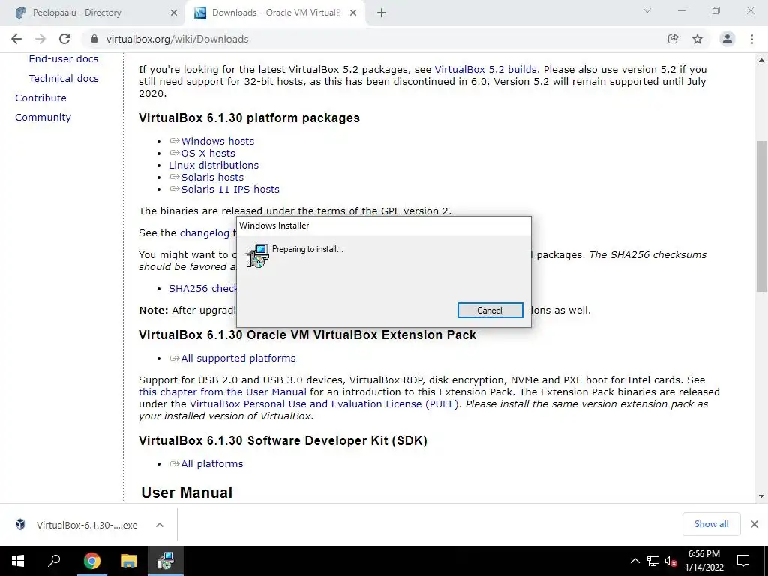Dismiss the downloads bar
The height and width of the screenshot is (576, 768).
pyautogui.click(x=754, y=524)
